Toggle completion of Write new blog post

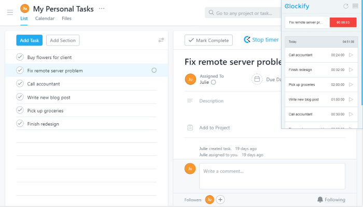tap(20, 97)
